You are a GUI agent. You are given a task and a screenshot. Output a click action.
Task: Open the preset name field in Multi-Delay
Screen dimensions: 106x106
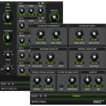pyautogui.click(x=23, y=84)
